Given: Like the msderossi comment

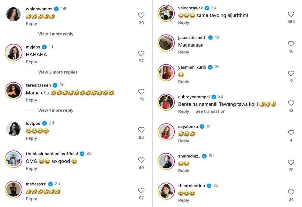Looking at the screenshot, I should [x=141, y=191].
